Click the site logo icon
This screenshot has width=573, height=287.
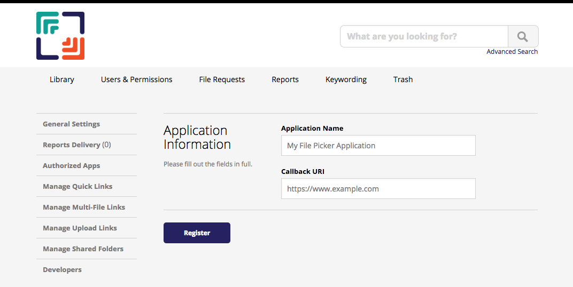pos(60,36)
